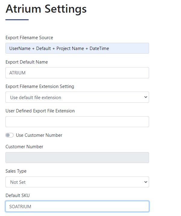Click the greyed-out Customer Number field

point(77,158)
